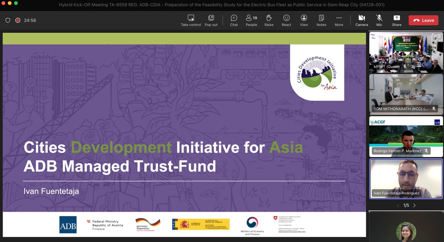Select the self-view avatar tile

point(406,226)
